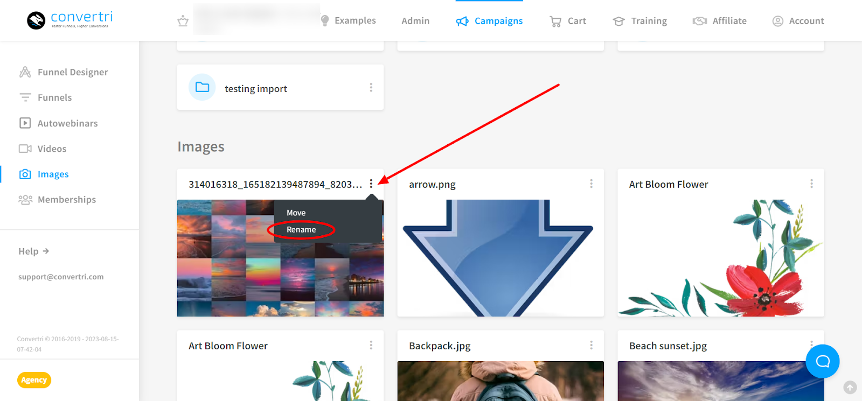Click the crown icon in top bar
The height and width of the screenshot is (401, 862).
click(183, 21)
